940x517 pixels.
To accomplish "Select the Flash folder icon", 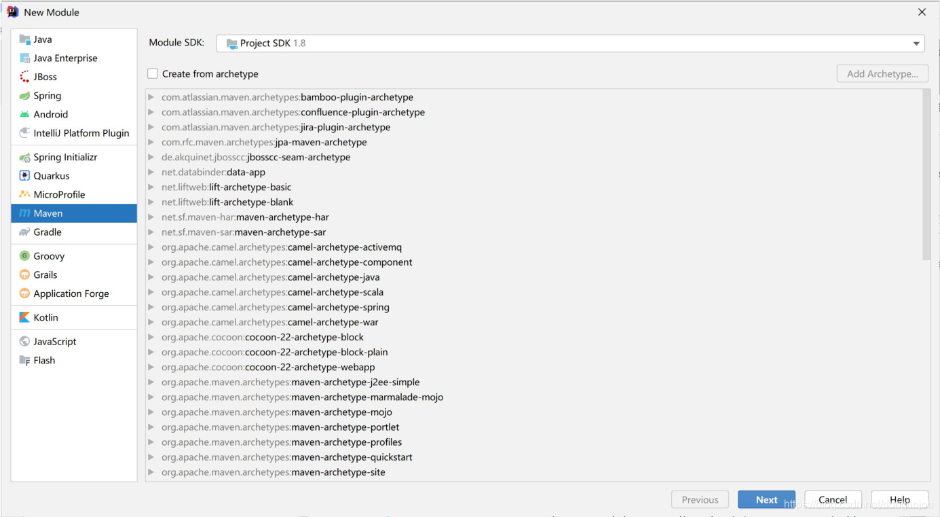I will 25,360.
